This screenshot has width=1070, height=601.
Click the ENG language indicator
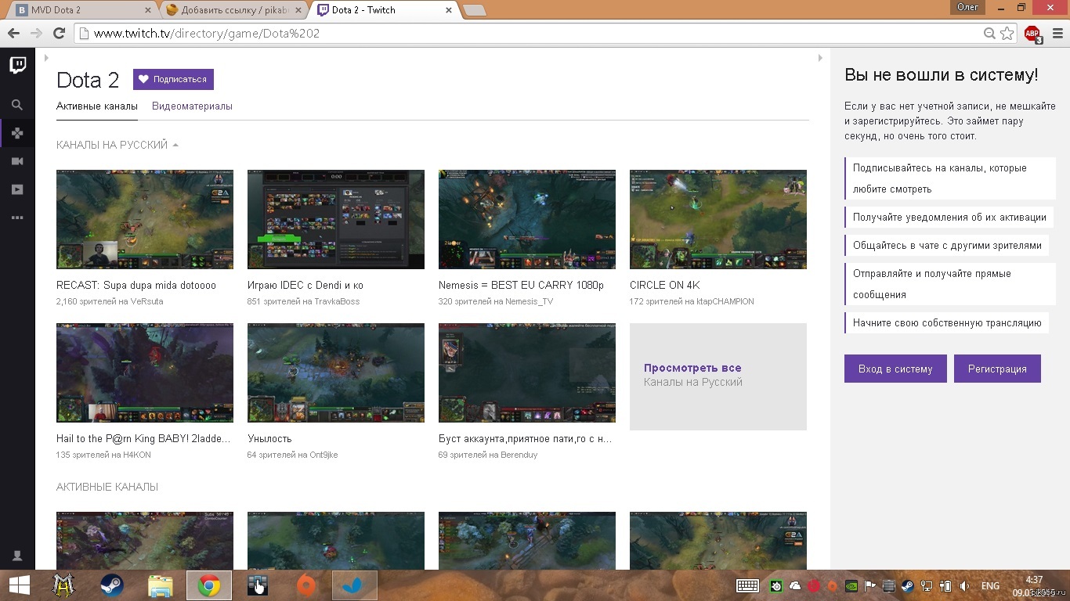coord(990,585)
